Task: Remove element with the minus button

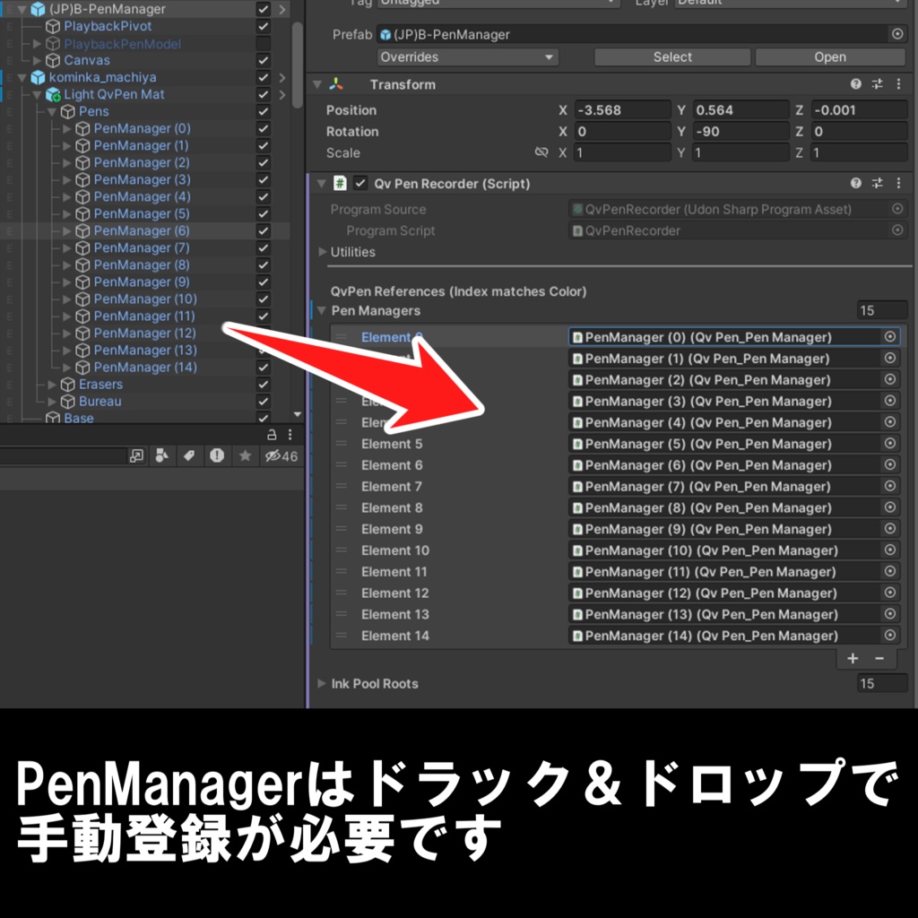Action: pyautogui.click(x=879, y=658)
